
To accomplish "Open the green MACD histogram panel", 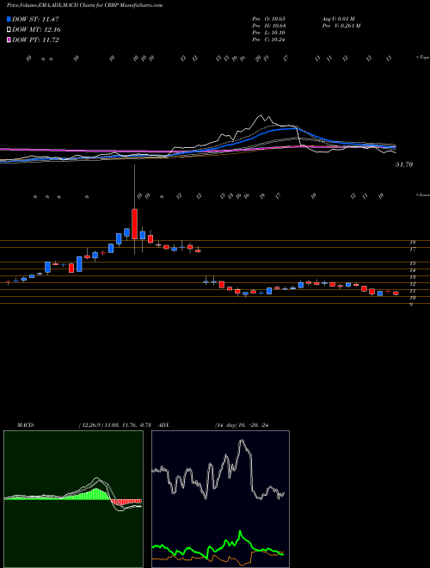I will click(x=73, y=499).
